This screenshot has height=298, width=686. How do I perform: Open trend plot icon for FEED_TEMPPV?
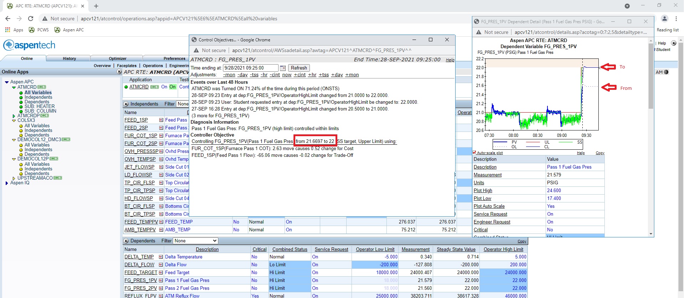161,222
